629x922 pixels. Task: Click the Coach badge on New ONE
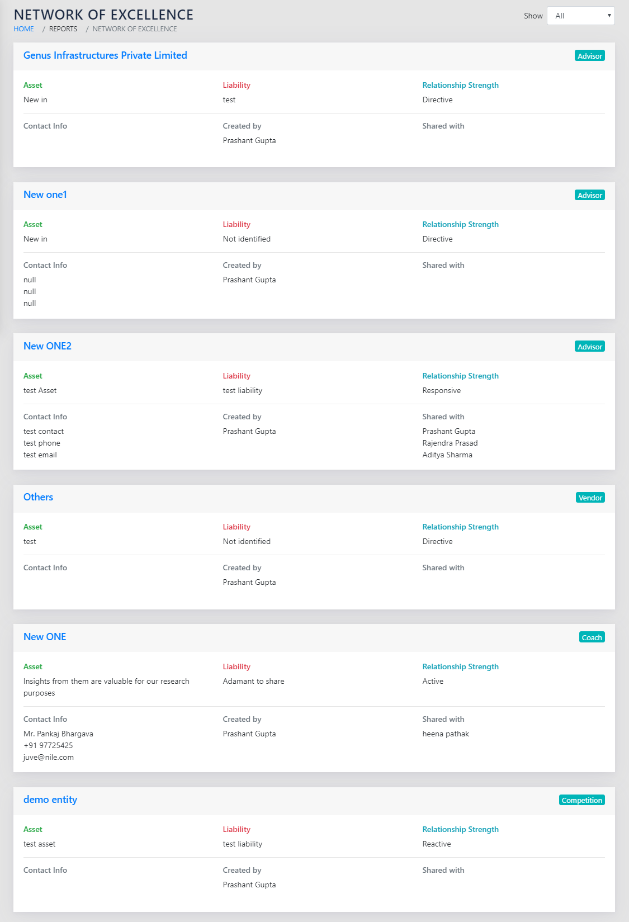592,637
